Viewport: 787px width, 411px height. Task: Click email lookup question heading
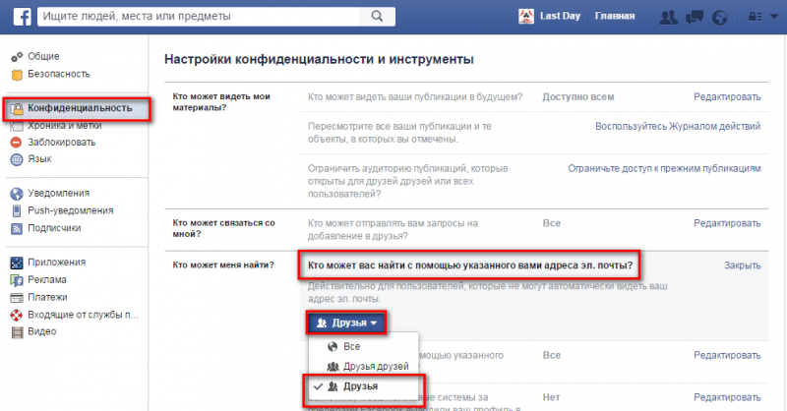click(x=470, y=264)
